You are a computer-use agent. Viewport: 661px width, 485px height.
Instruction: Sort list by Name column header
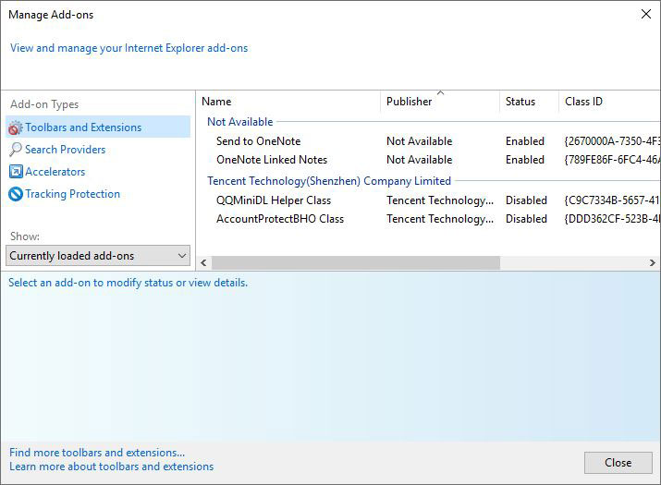288,102
